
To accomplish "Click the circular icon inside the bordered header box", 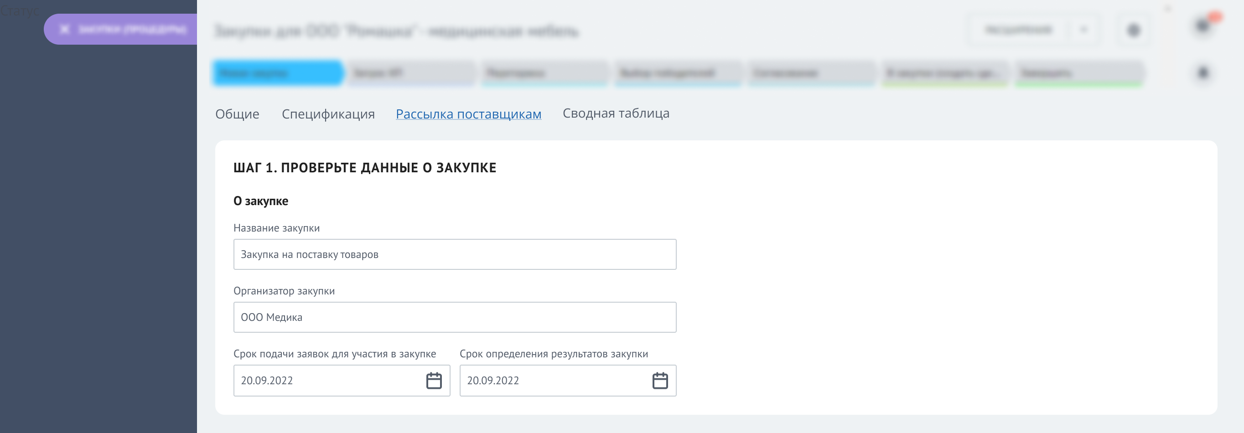I will click(x=1135, y=30).
